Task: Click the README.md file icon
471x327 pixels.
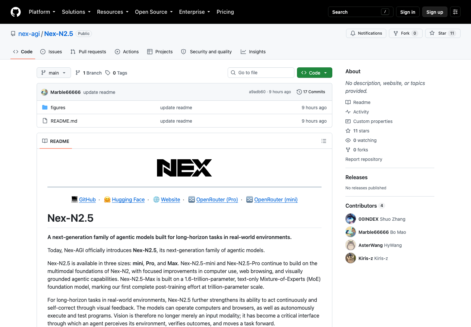Action: pyautogui.click(x=45, y=121)
